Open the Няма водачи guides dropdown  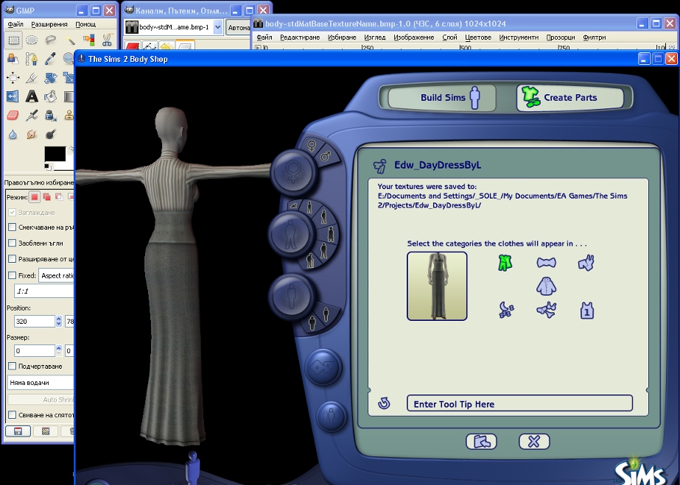pos(41,383)
